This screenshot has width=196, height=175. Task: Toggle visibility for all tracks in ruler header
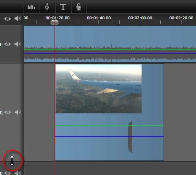8,19
